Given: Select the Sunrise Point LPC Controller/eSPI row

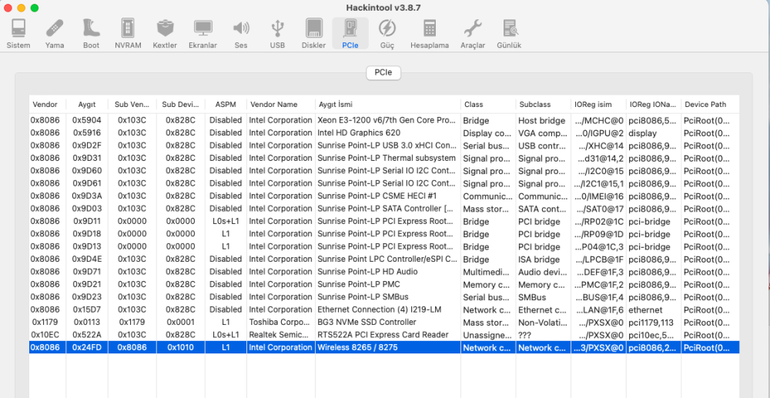Looking at the screenshot, I should click(384, 259).
